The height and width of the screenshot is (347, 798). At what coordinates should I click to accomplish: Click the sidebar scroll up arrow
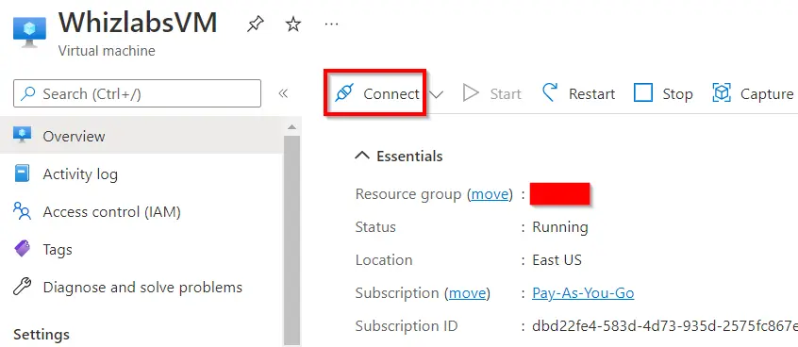(x=291, y=126)
